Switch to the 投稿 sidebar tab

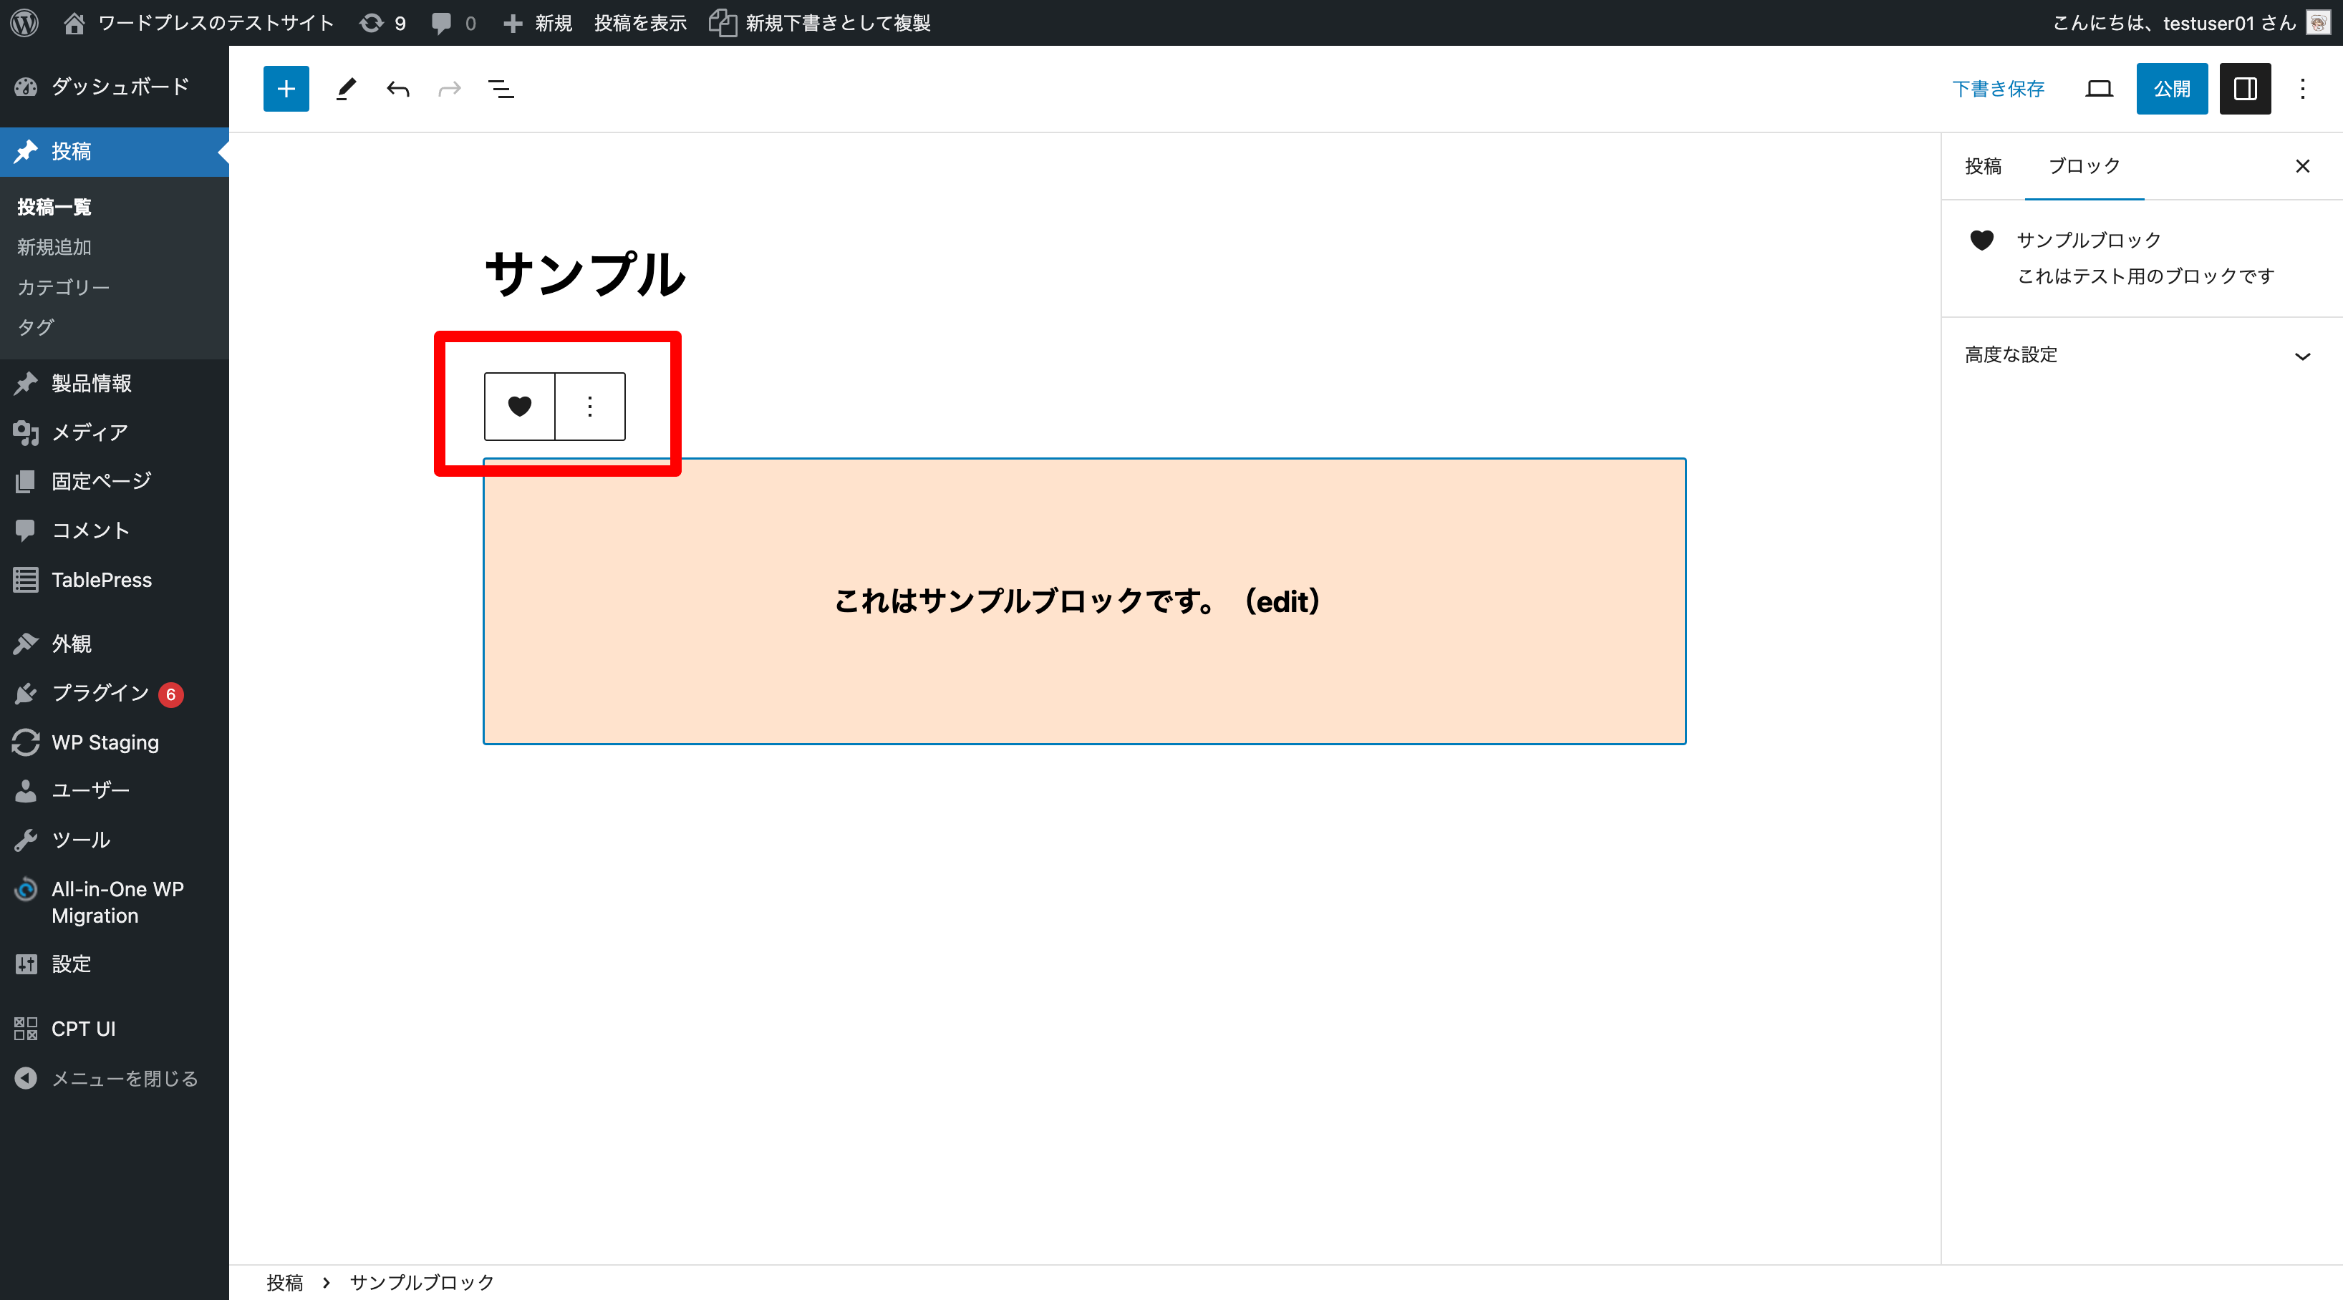tap(1983, 165)
